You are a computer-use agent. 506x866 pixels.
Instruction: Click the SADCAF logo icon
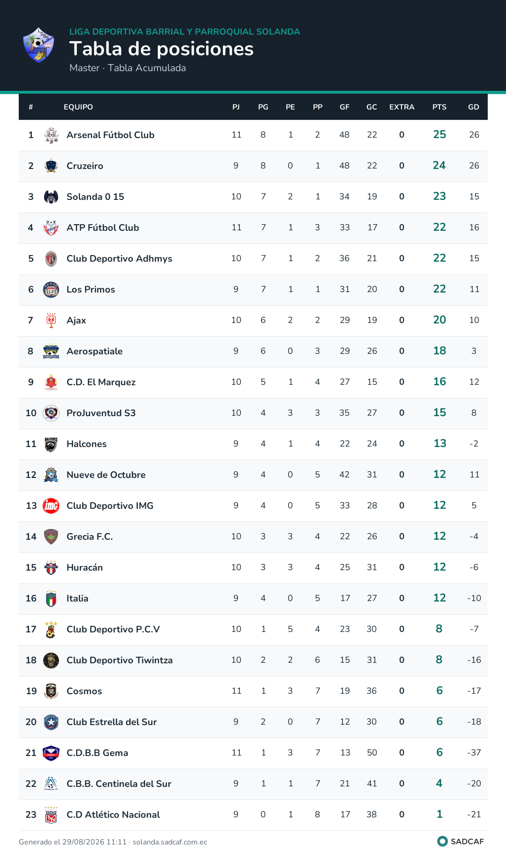pos(442,841)
